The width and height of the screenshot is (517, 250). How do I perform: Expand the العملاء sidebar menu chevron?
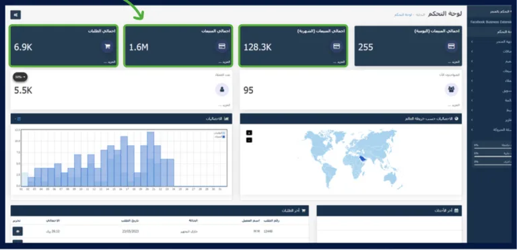point(472,81)
